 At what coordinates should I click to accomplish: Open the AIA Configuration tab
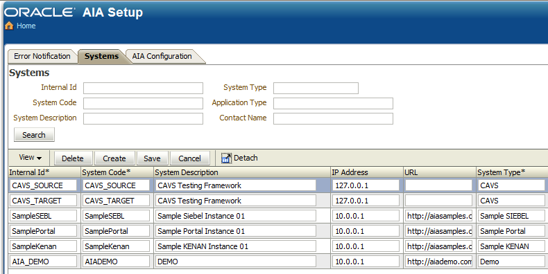(162, 56)
